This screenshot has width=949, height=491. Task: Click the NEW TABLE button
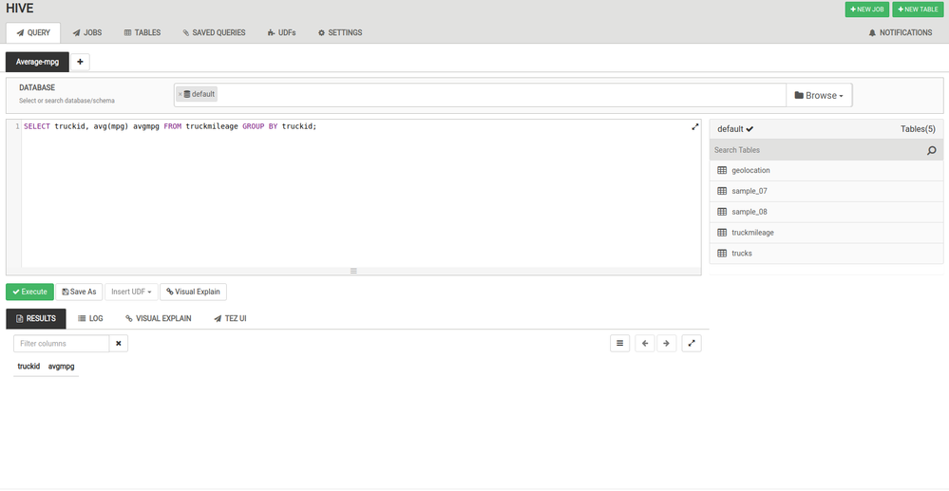(918, 9)
